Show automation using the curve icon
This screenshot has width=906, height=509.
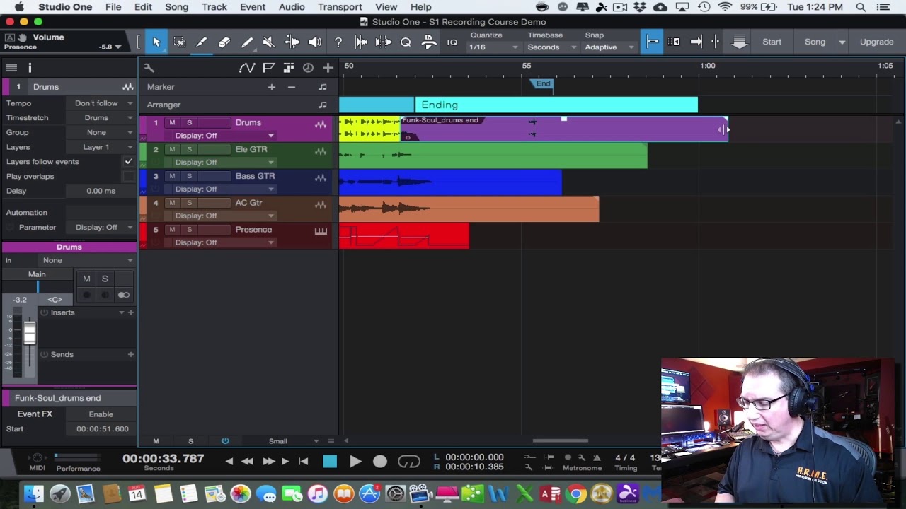click(246, 68)
